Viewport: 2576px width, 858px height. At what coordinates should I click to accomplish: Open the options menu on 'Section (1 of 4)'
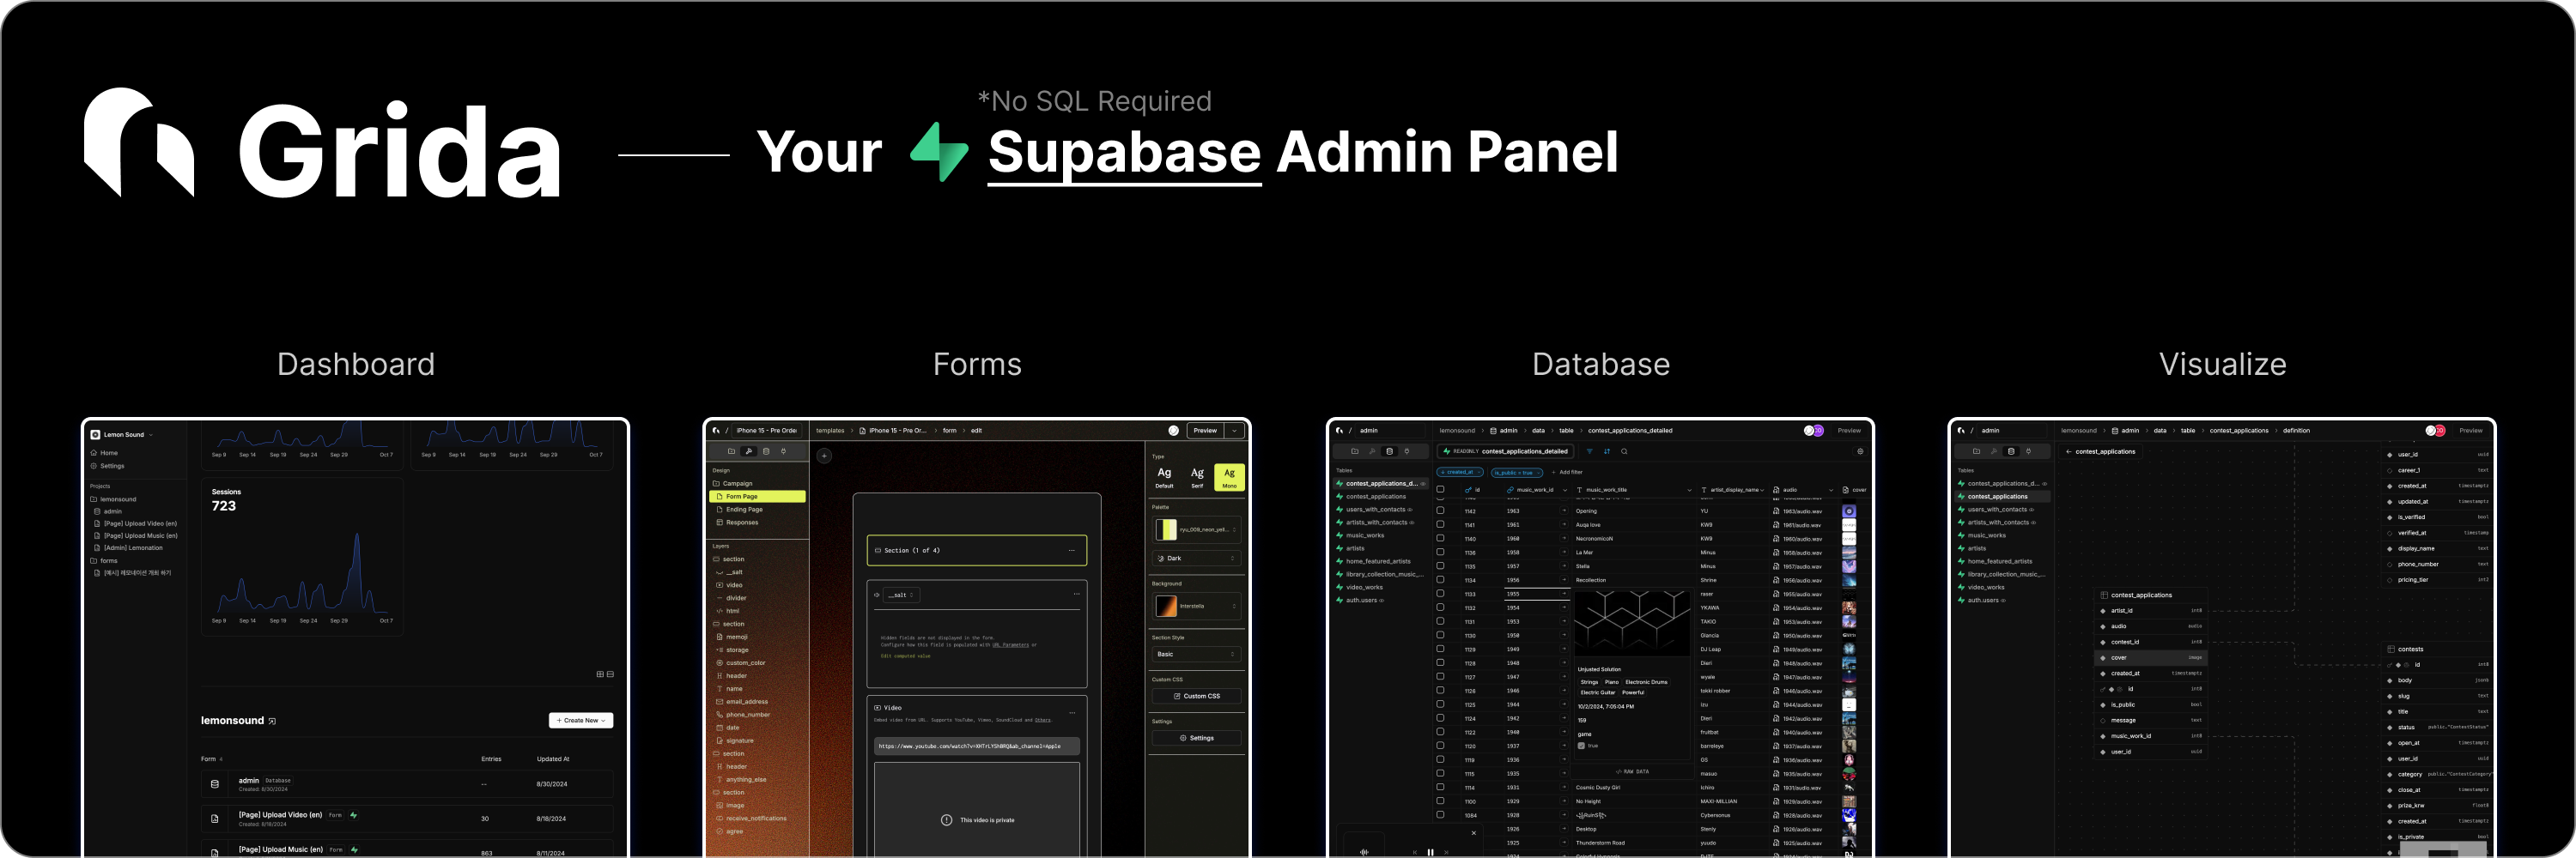(1072, 550)
